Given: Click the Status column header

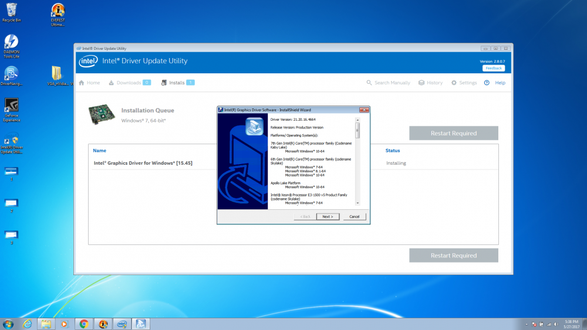Looking at the screenshot, I should [x=393, y=150].
